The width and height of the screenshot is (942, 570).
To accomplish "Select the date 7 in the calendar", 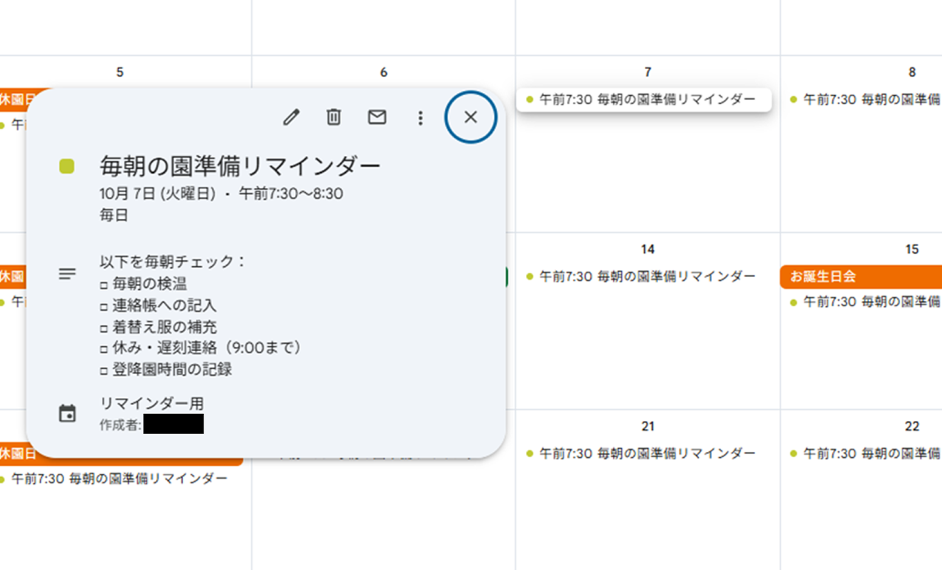I will (x=647, y=72).
